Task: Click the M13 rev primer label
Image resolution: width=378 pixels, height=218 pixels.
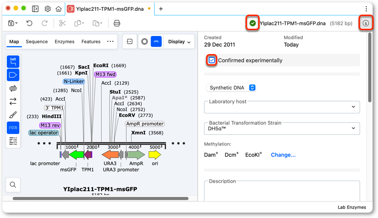Action: click(x=50, y=125)
